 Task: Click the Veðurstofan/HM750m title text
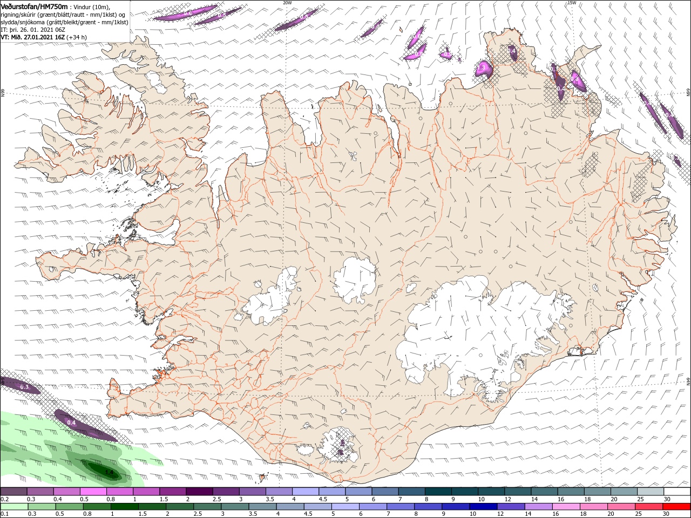pyautogui.click(x=34, y=6)
